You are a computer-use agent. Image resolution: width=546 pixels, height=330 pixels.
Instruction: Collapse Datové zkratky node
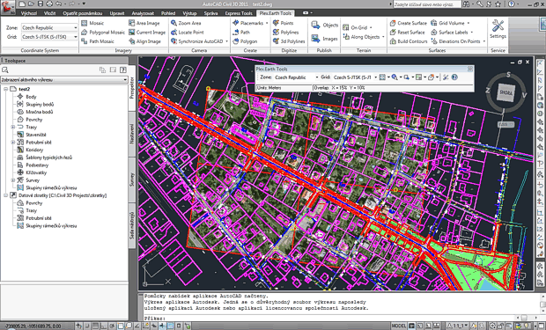5,195
